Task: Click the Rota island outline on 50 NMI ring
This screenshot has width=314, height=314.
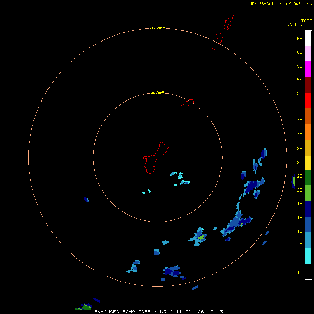Action: pyautogui.click(x=187, y=103)
